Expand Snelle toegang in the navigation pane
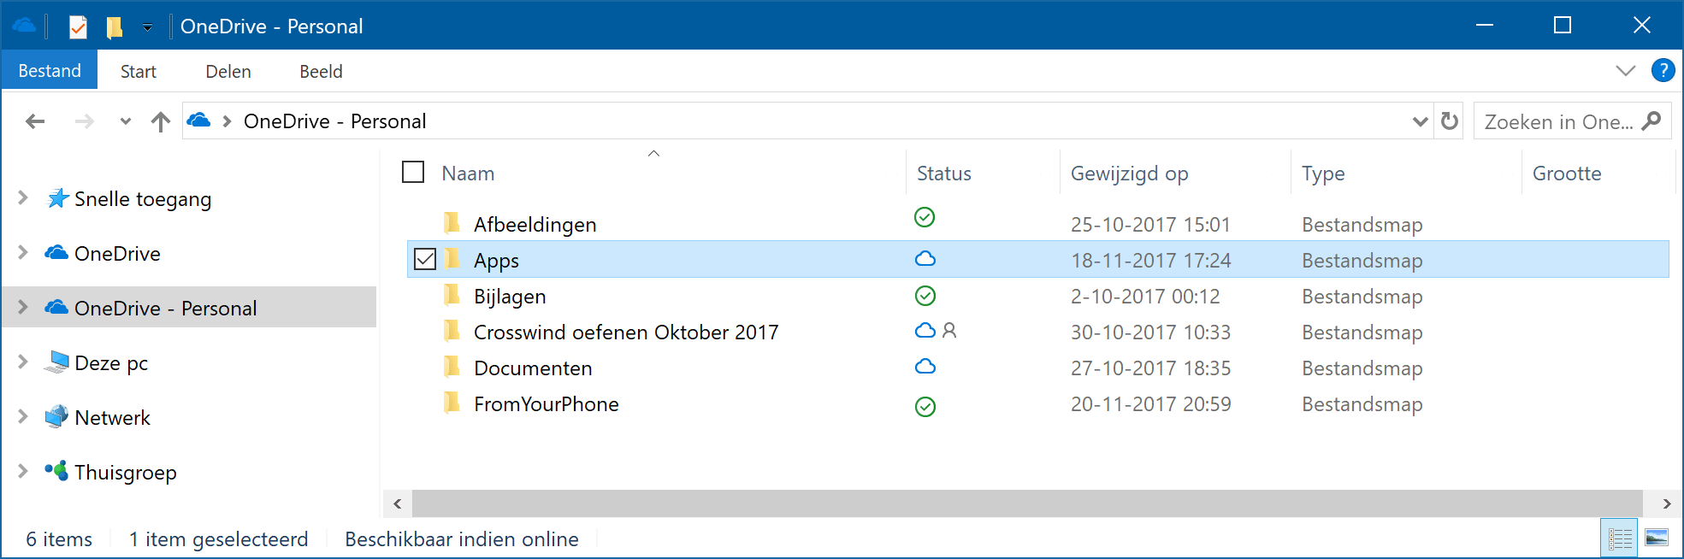 tap(23, 198)
